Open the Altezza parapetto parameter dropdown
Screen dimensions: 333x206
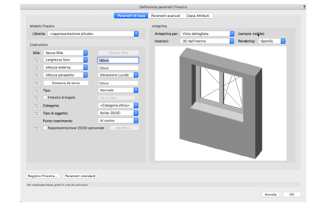[66, 75]
